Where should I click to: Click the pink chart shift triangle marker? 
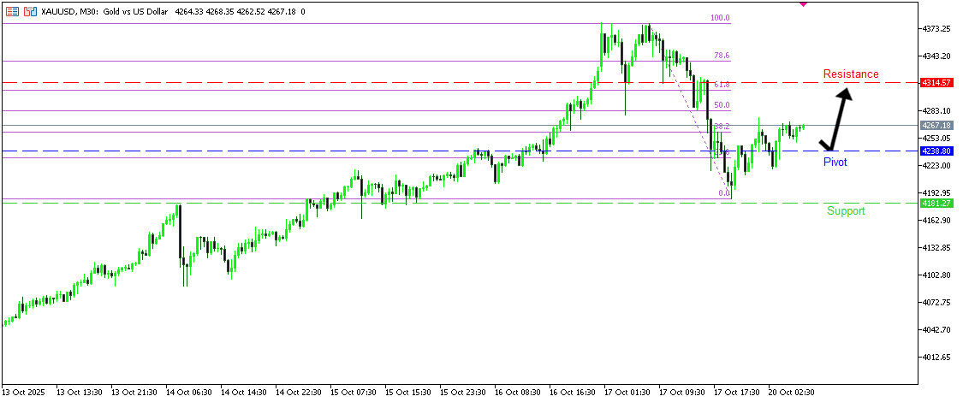802,3
